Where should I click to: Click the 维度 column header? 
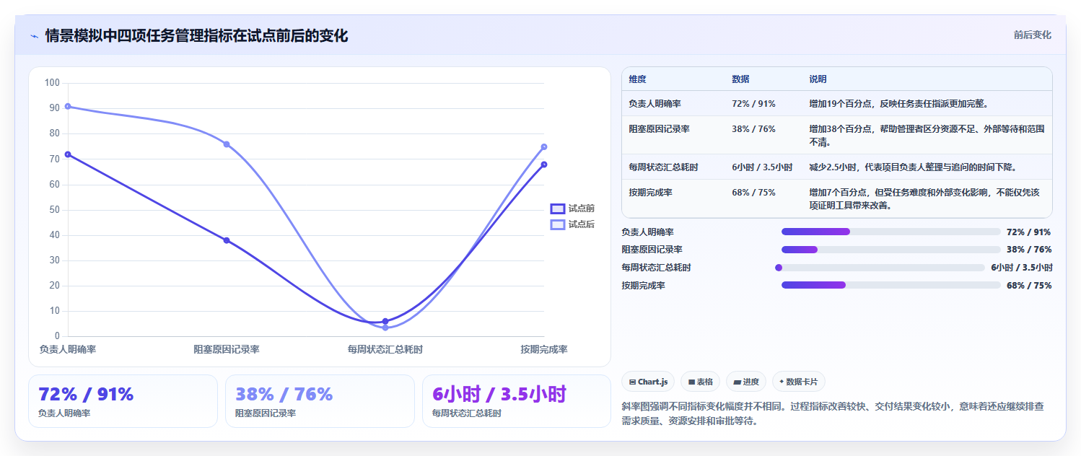(x=637, y=79)
